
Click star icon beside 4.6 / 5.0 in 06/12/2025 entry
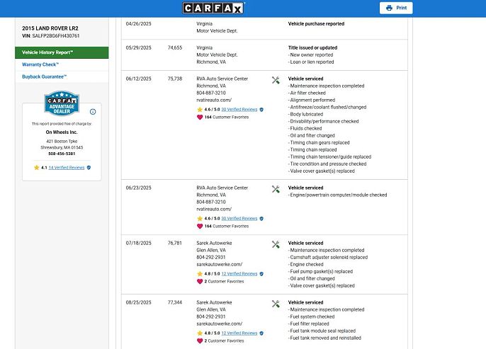coord(200,110)
